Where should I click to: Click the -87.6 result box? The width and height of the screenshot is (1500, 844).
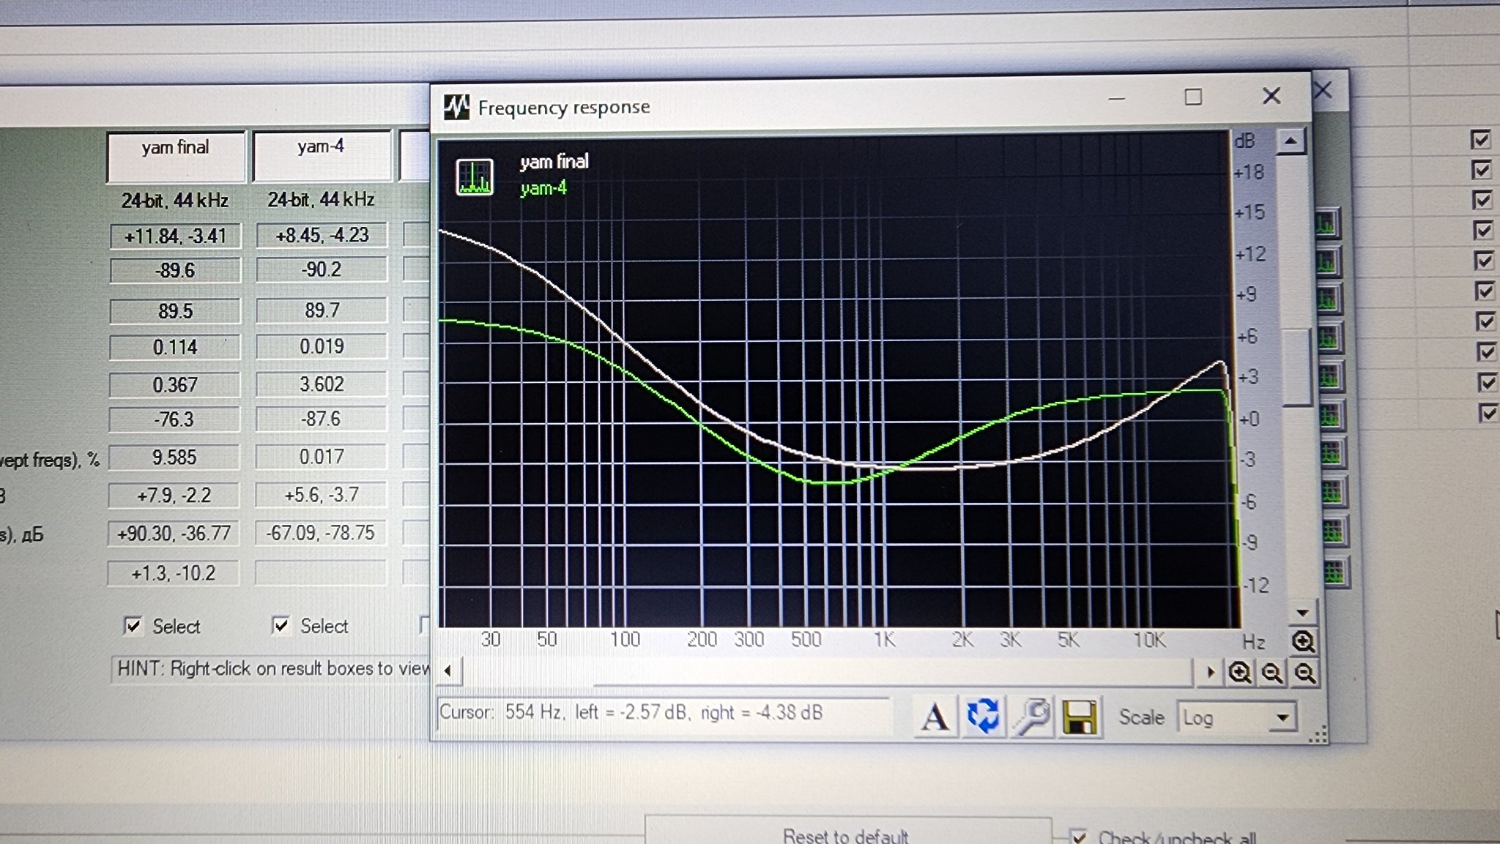click(321, 419)
